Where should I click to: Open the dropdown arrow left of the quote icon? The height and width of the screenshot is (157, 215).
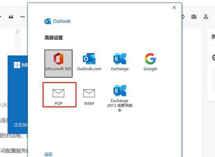click(0, 17)
